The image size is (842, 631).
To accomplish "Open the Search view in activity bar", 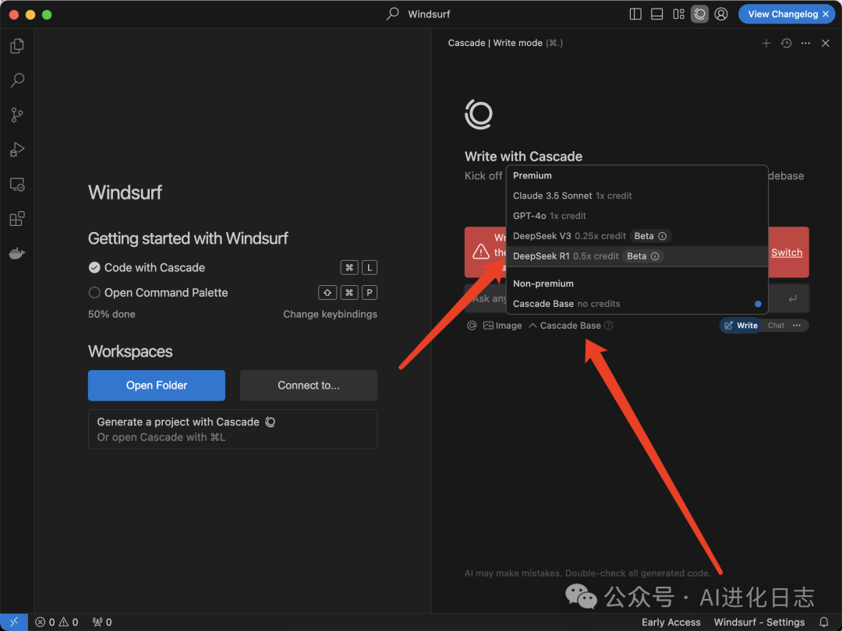I will (17, 80).
